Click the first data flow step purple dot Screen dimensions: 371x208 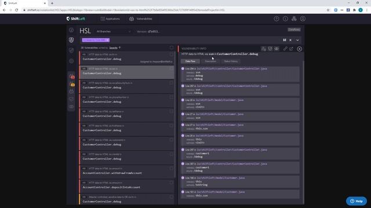(183, 69)
